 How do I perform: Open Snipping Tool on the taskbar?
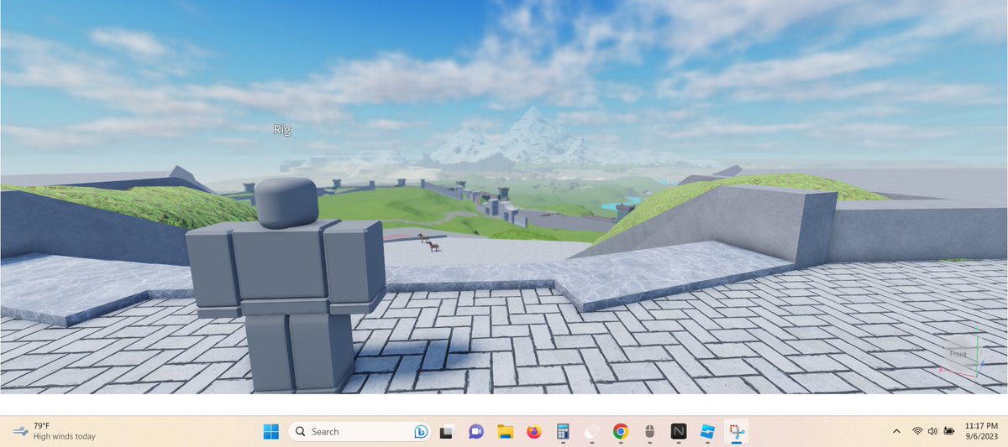point(737,431)
